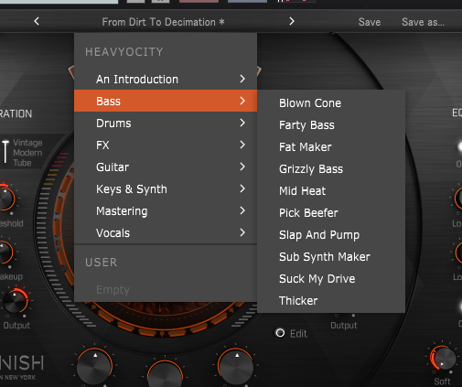Expand chevron next to FX
The height and width of the screenshot is (387, 462).
[x=242, y=145]
